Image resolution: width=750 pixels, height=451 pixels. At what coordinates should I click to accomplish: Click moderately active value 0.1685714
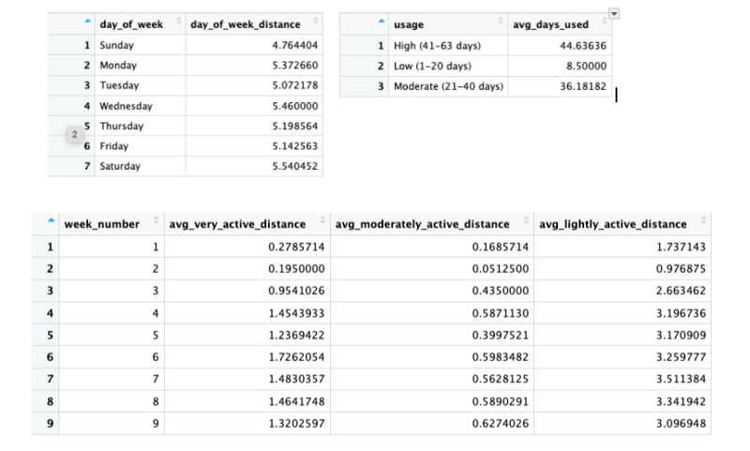(x=501, y=247)
